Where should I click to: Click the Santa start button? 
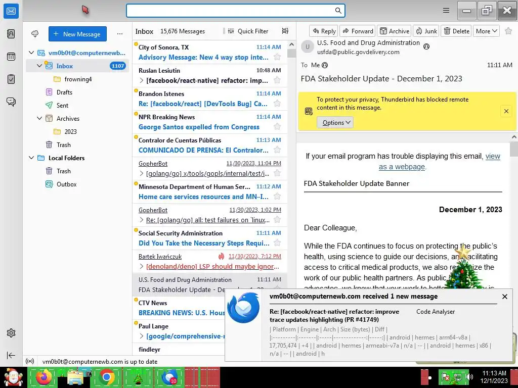[13, 377]
